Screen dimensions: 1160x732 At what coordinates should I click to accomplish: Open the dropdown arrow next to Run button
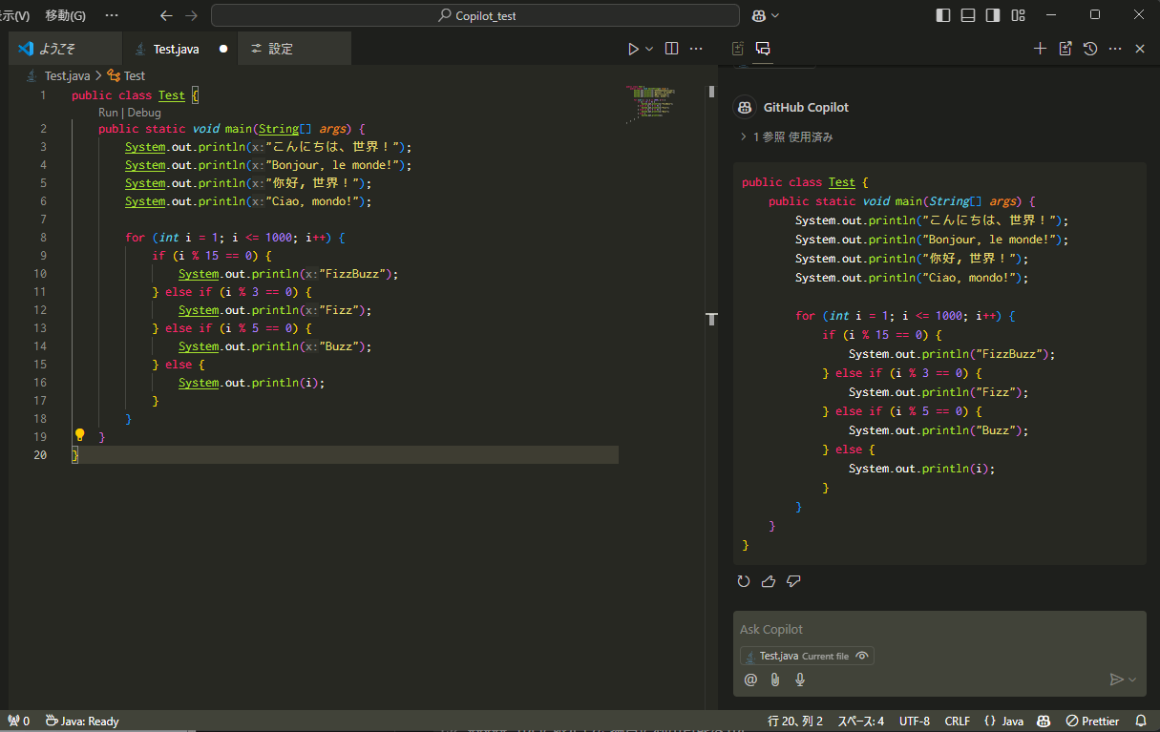click(x=649, y=49)
